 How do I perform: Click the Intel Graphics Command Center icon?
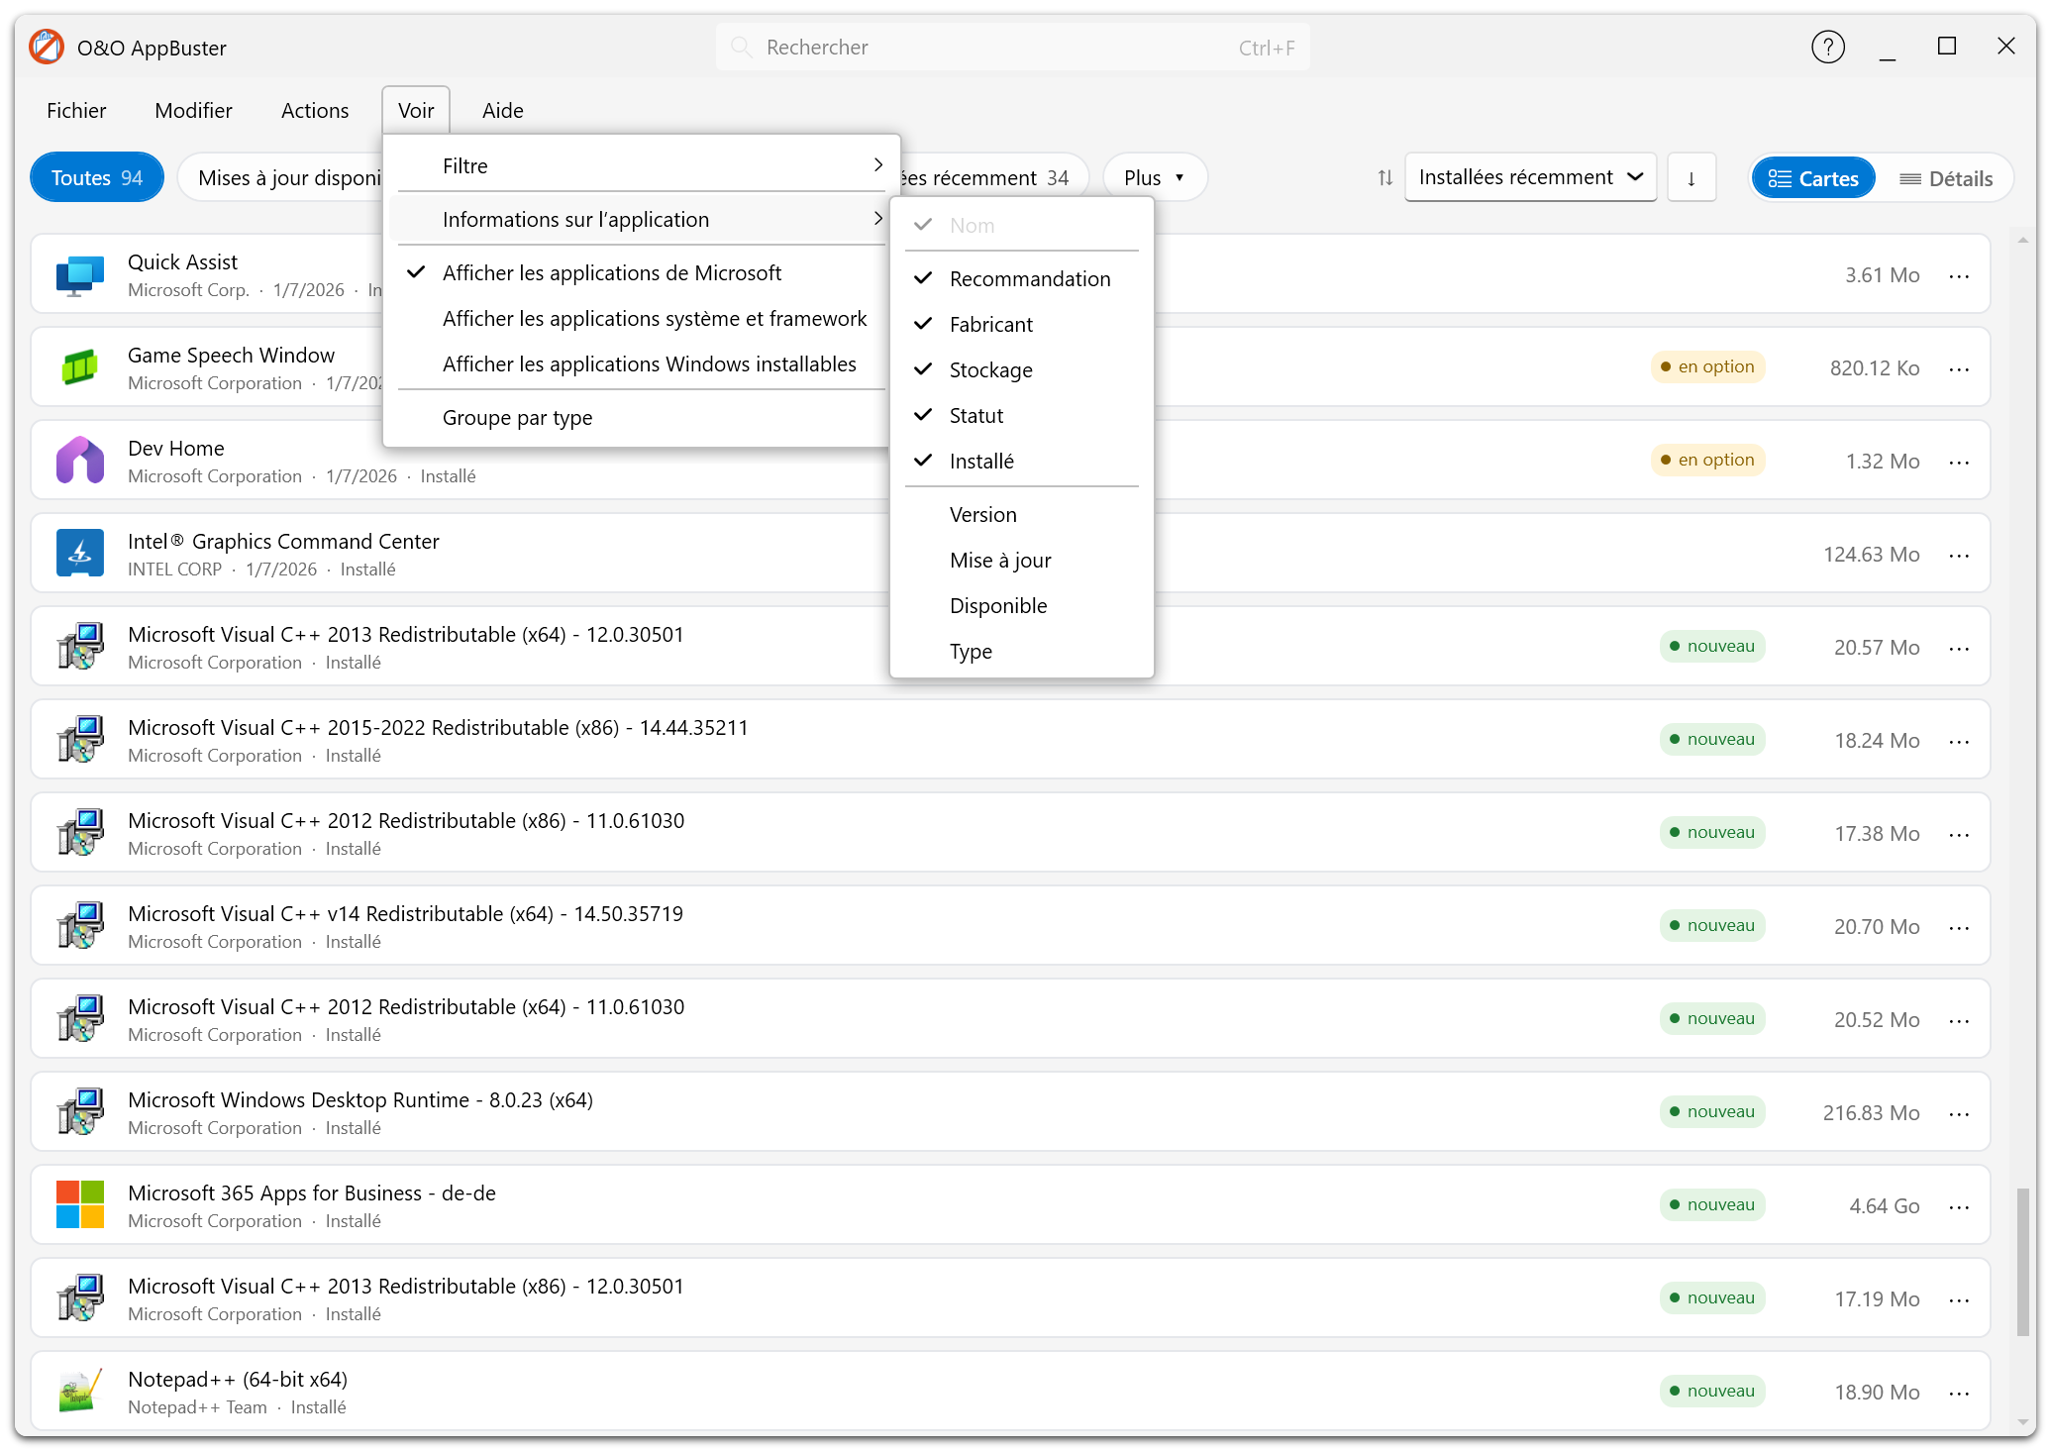[x=80, y=554]
